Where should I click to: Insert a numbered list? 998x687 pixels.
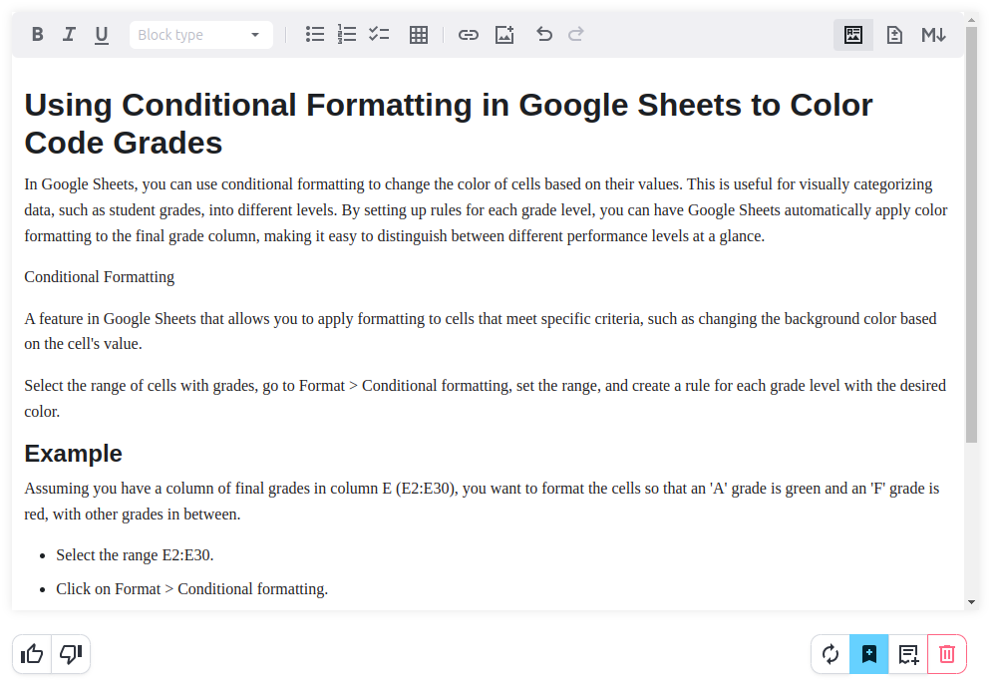coord(346,34)
